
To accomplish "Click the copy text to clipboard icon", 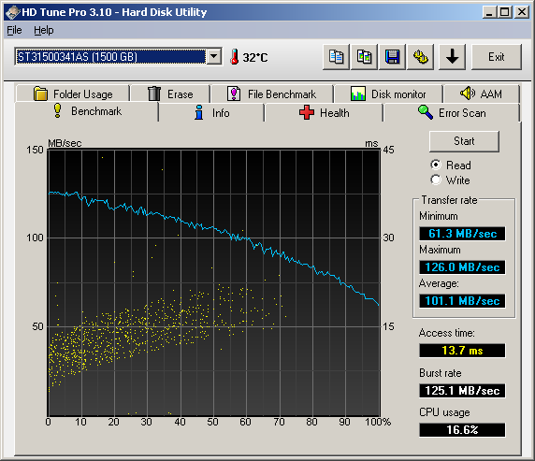I will [336, 57].
